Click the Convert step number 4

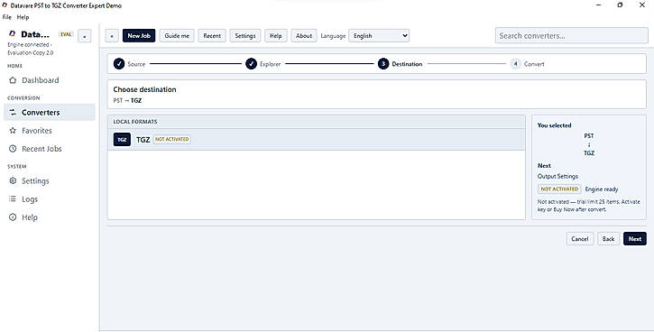pyautogui.click(x=515, y=64)
